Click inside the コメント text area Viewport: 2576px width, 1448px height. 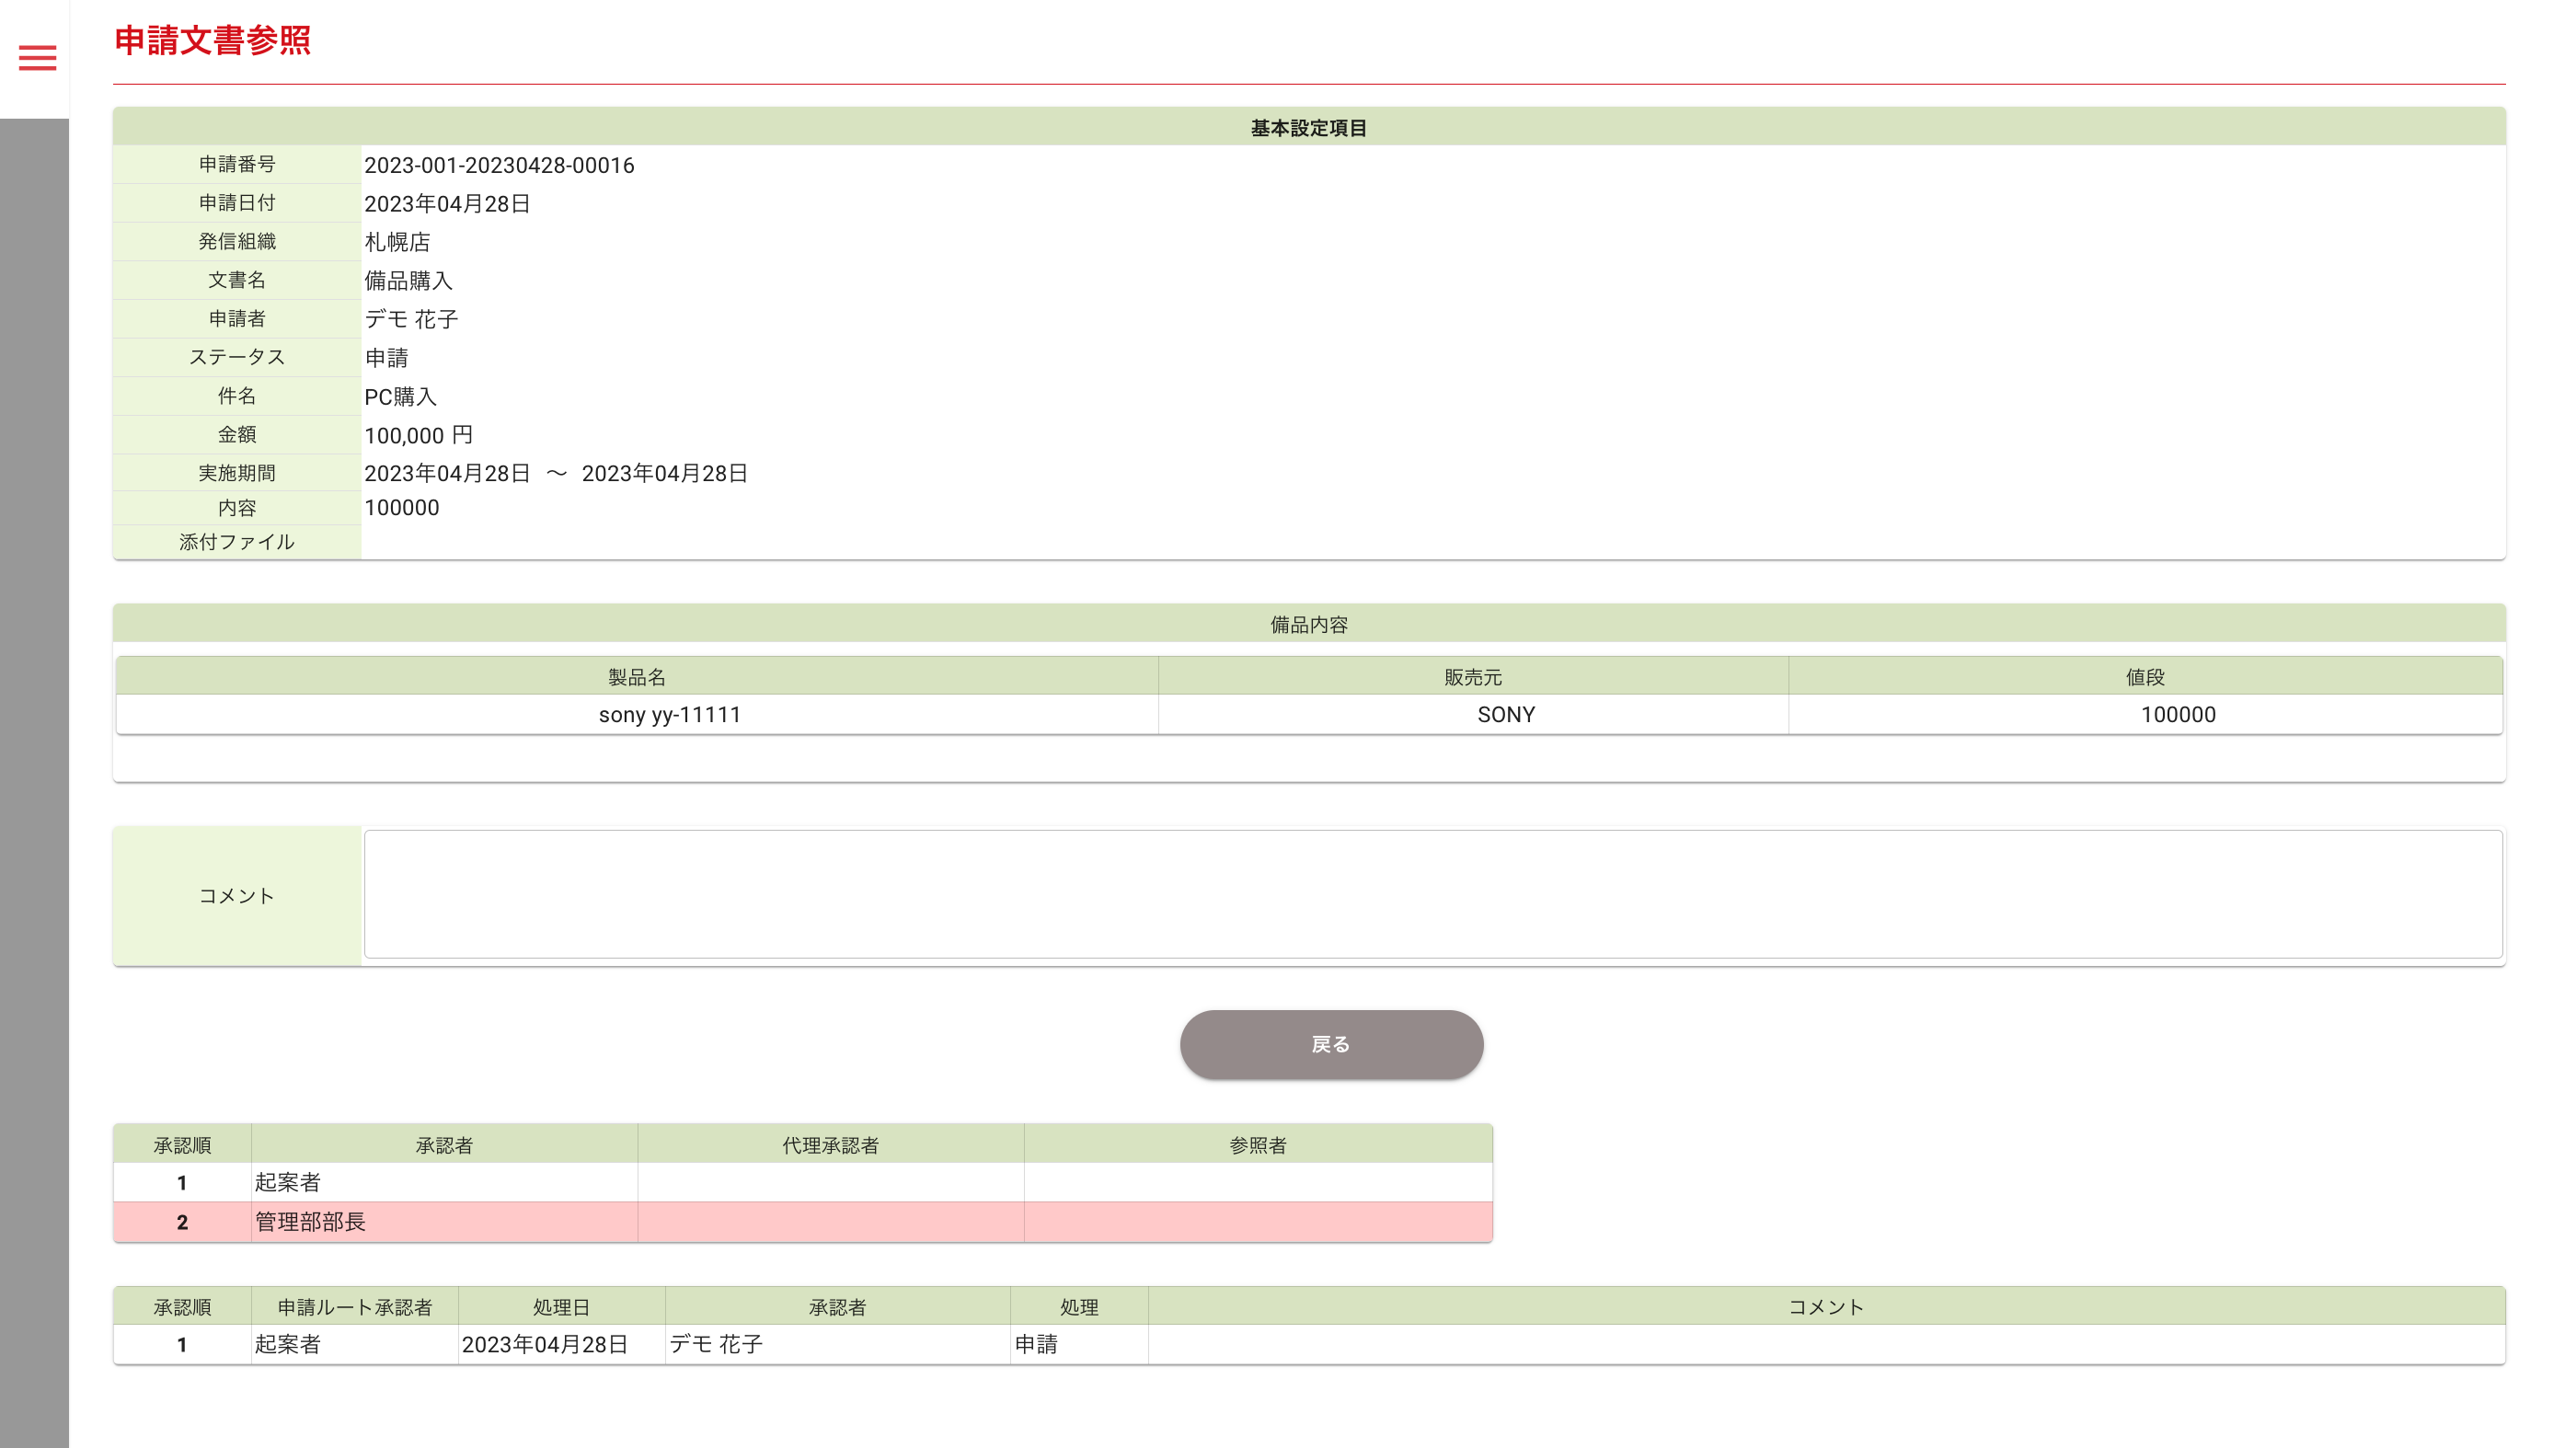(1432, 894)
